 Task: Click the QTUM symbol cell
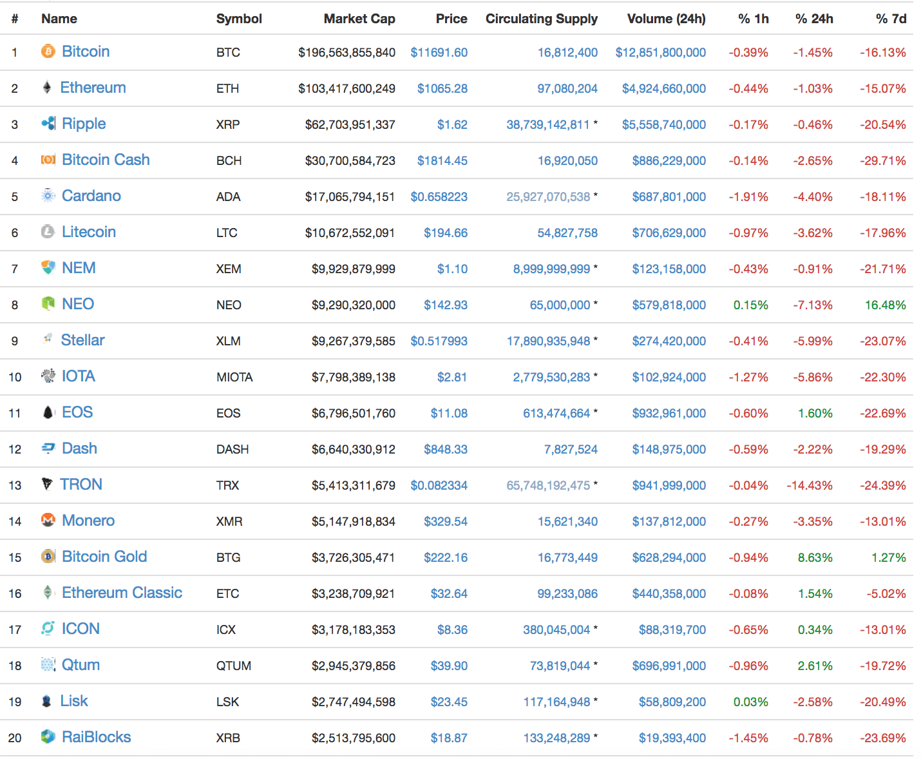pyautogui.click(x=234, y=666)
